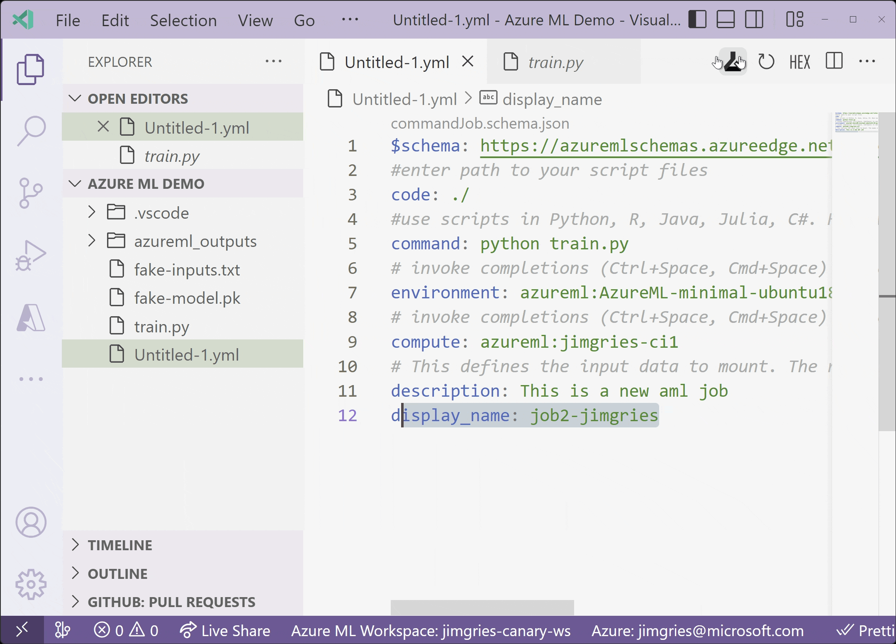Collapse the OPEN EDITORS section

pyautogui.click(x=137, y=99)
